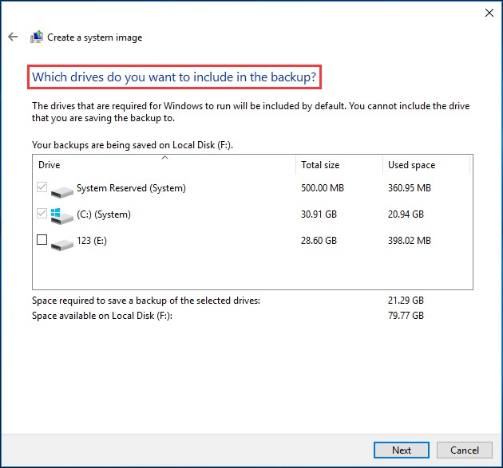The image size is (503, 468).
Task: Select the 123 (E:) row label
Action: pos(92,241)
